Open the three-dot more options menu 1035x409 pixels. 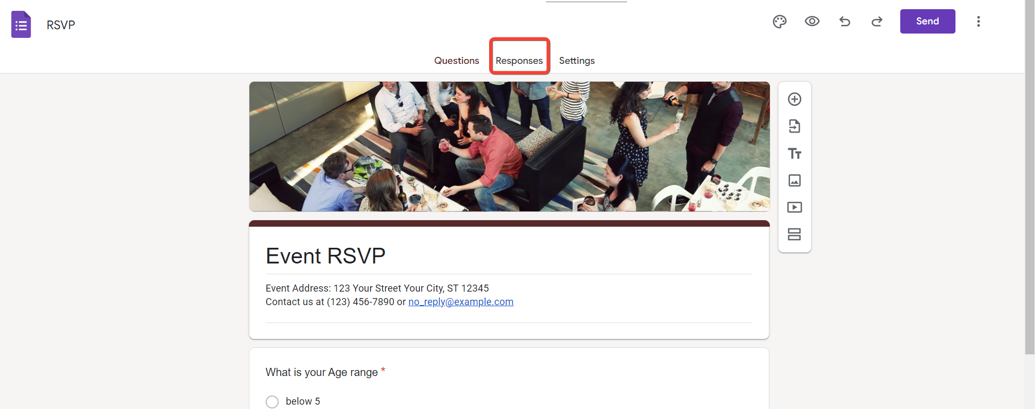[978, 22]
